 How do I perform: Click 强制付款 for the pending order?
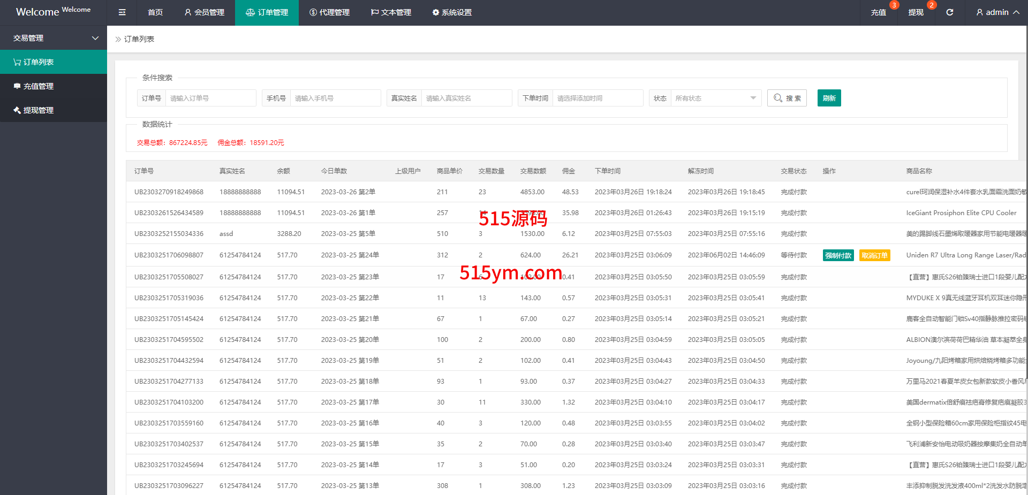coord(838,256)
